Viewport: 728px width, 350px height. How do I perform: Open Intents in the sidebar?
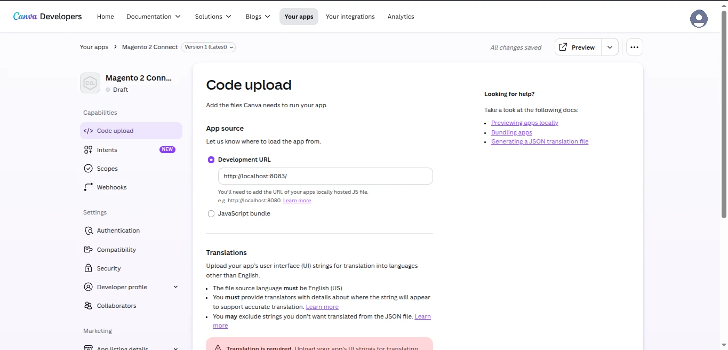pos(131,150)
